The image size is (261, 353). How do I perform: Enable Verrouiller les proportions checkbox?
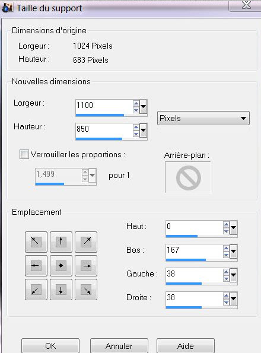[x=24, y=154]
